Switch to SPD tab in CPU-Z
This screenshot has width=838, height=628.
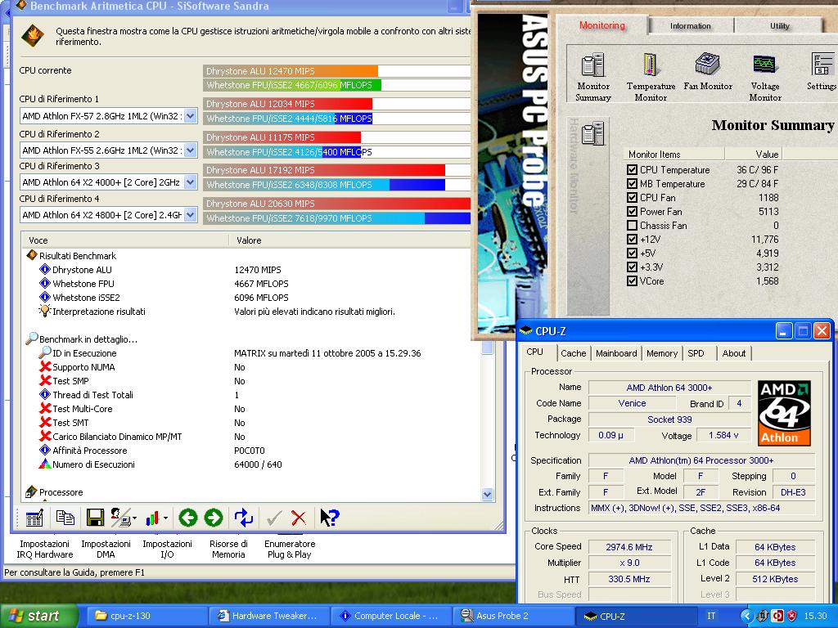696,353
